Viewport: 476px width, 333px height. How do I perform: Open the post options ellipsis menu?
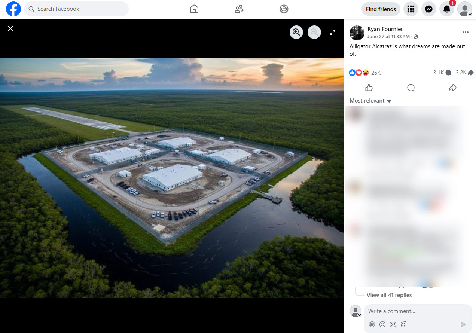pyautogui.click(x=465, y=32)
